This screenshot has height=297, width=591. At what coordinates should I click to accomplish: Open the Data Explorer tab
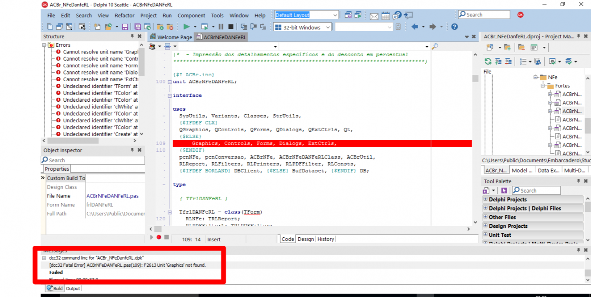[x=548, y=170]
